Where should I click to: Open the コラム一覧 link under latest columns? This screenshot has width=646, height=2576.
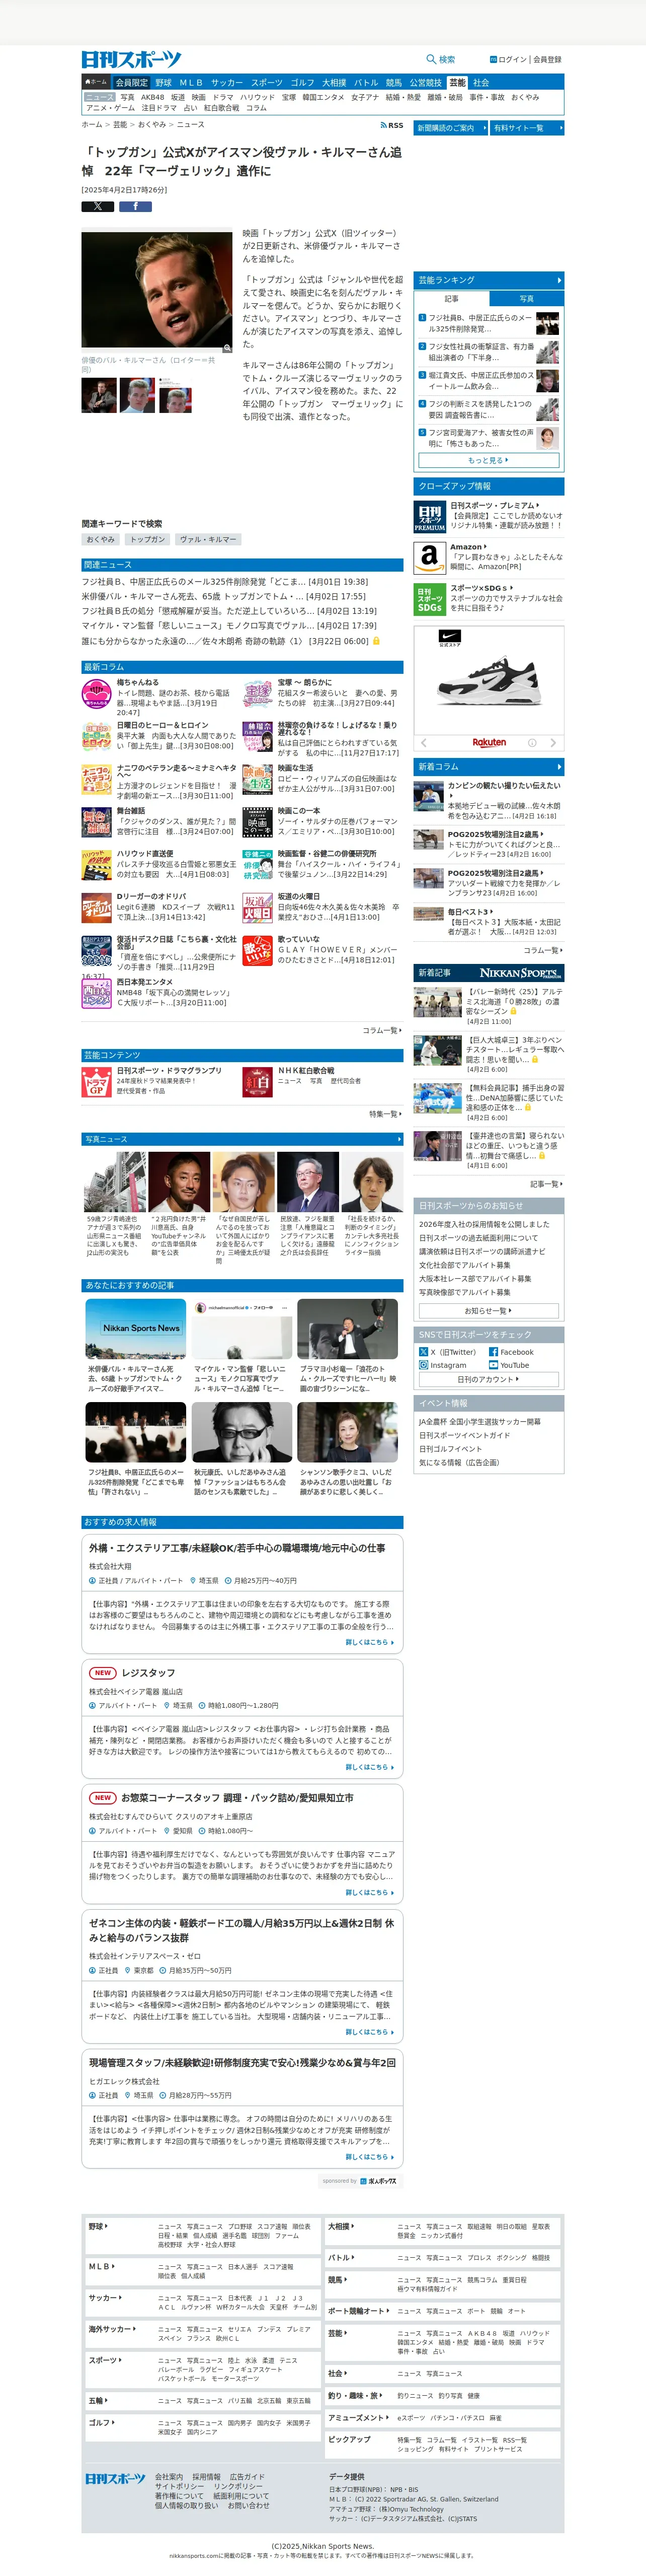click(x=381, y=1030)
